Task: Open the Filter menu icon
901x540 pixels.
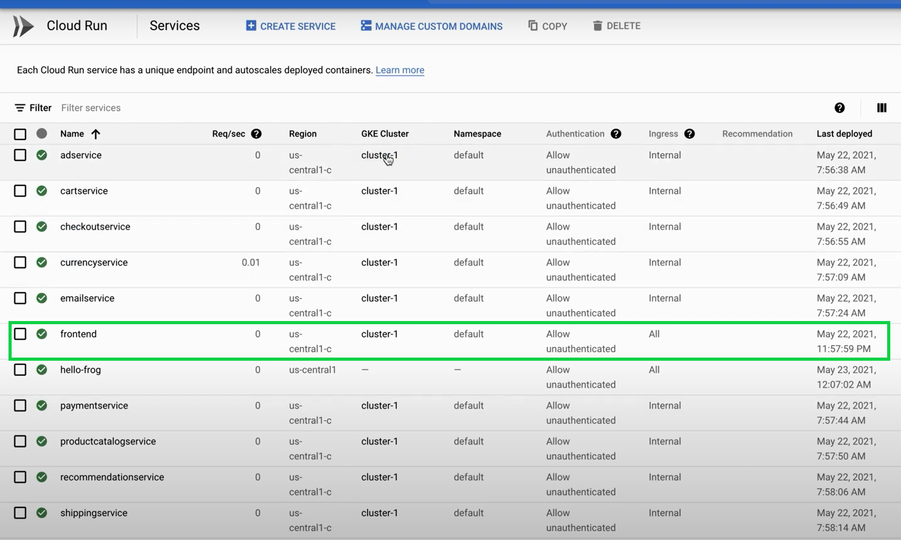Action: (x=20, y=108)
